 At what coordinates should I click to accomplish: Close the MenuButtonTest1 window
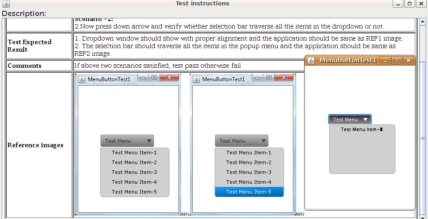[408, 60]
